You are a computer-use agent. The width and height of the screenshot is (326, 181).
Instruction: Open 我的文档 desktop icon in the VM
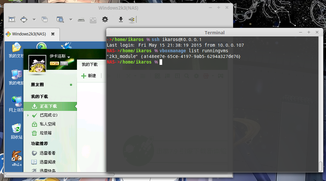pyautogui.click(x=16, y=50)
